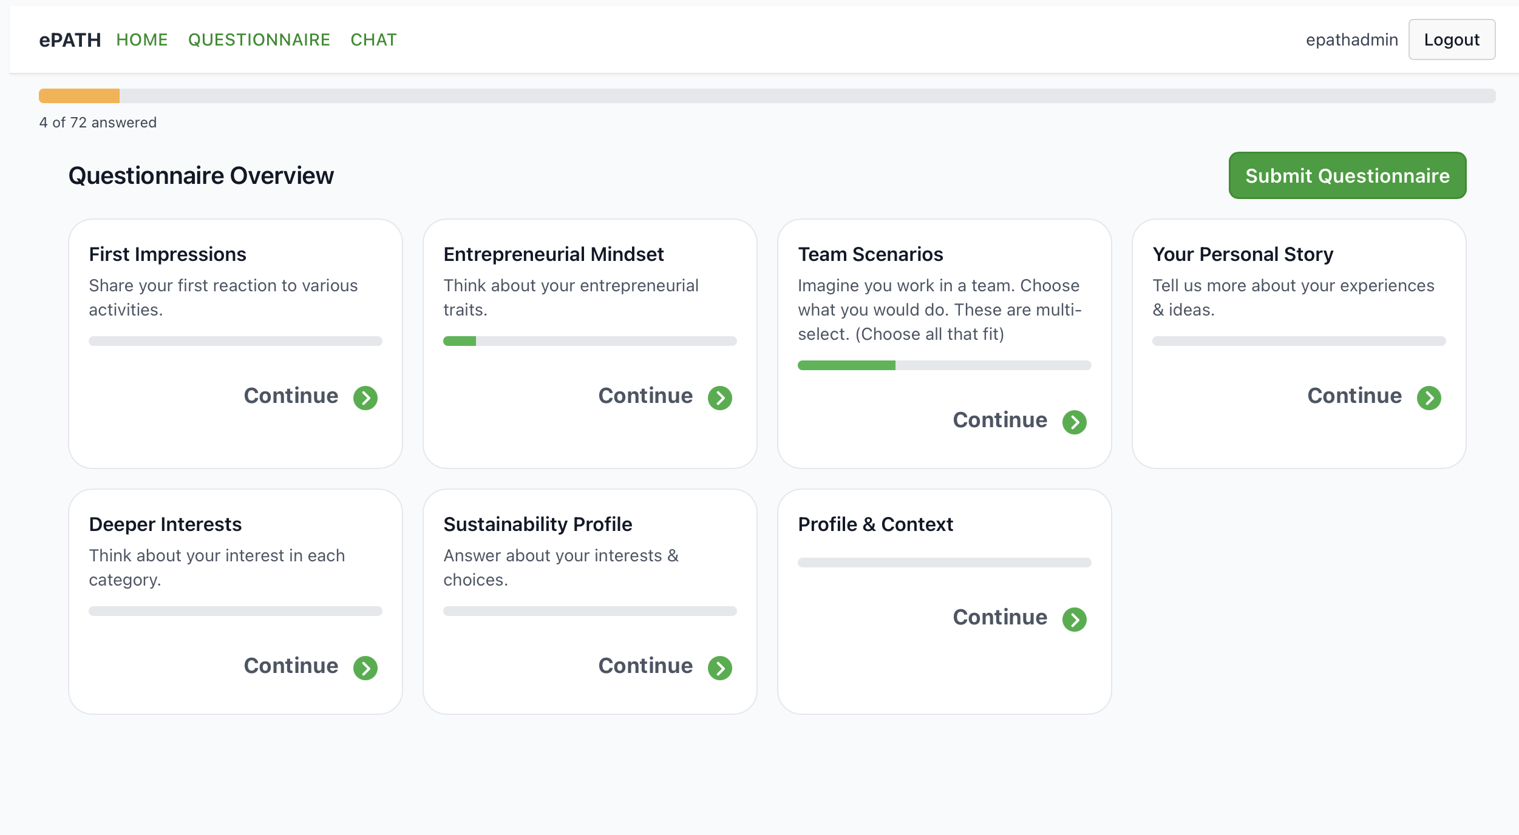Click the Continue text in First Impressions

point(291,396)
